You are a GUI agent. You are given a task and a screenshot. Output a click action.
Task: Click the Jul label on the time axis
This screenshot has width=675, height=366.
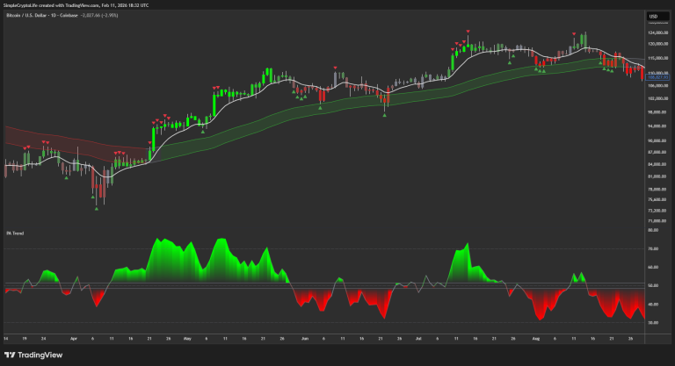[418, 337]
